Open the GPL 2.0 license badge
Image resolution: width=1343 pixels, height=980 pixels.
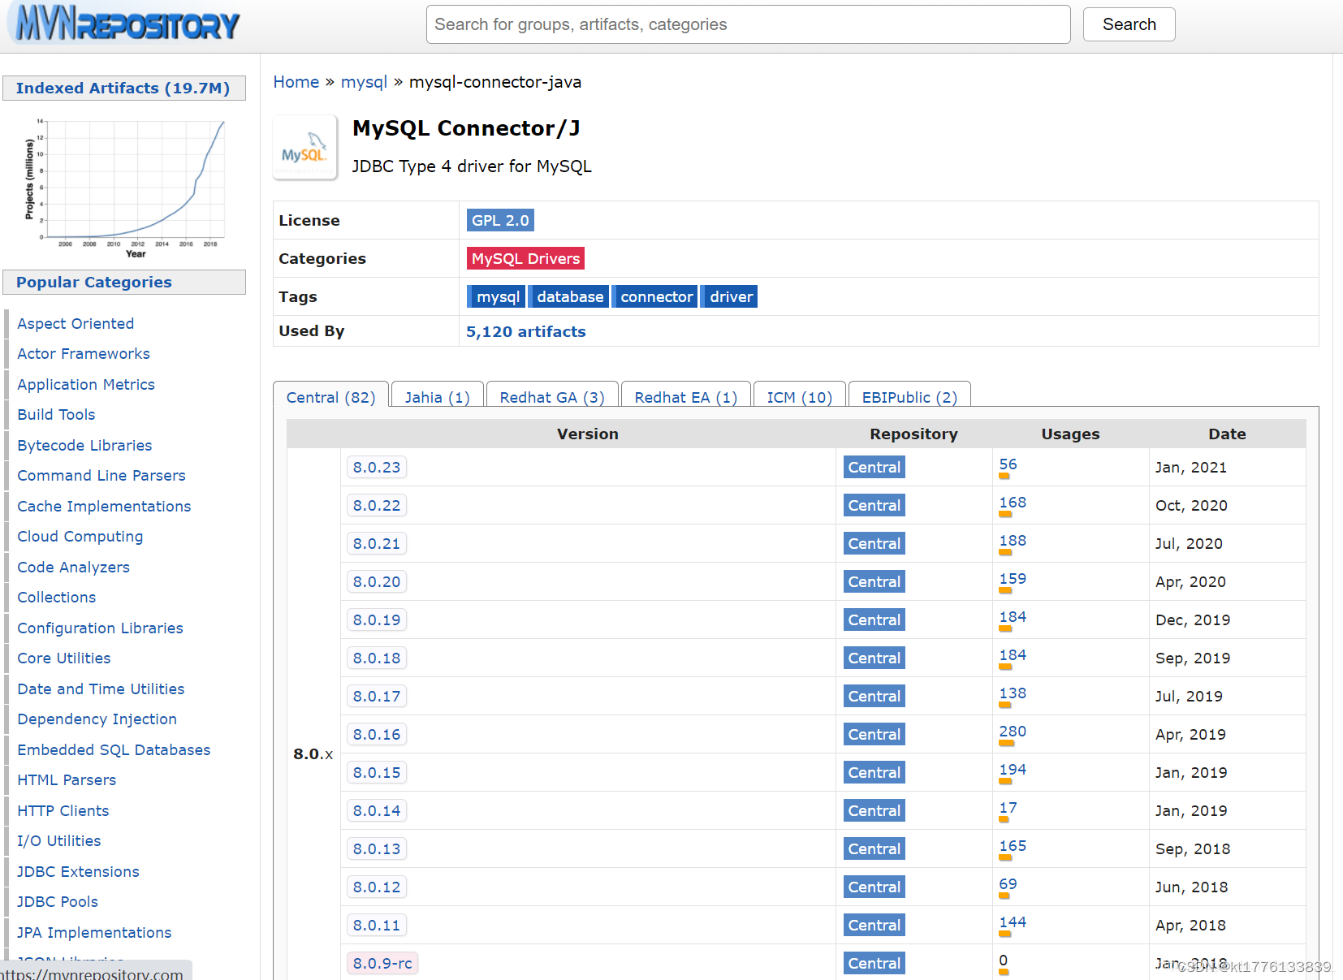[500, 220]
